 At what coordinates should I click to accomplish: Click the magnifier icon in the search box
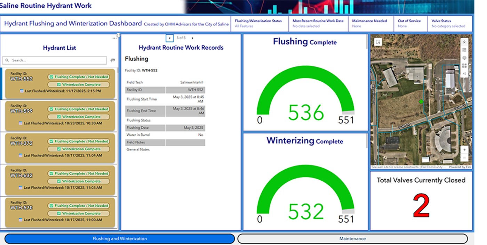7,60
